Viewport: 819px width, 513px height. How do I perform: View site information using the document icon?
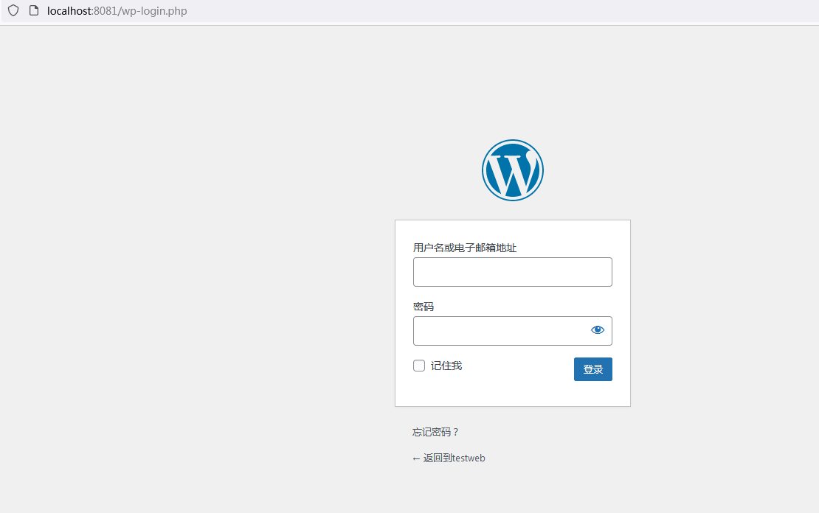pos(33,10)
